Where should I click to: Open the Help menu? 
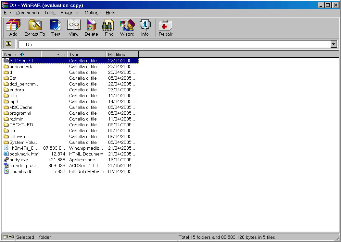point(110,13)
